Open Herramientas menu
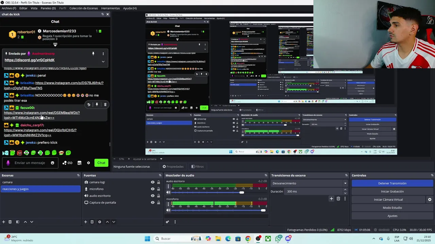 [110, 8]
